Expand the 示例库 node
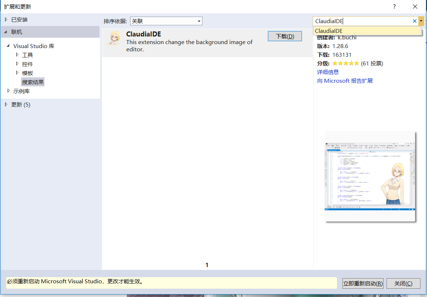Image resolution: width=427 pixels, height=297 pixels. pyautogui.click(x=8, y=91)
